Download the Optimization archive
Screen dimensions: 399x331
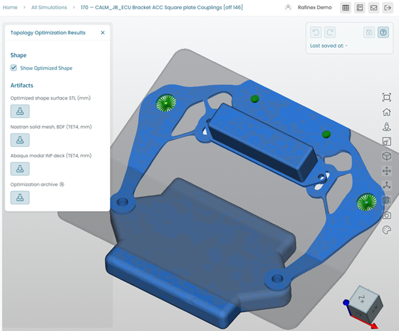(x=20, y=197)
